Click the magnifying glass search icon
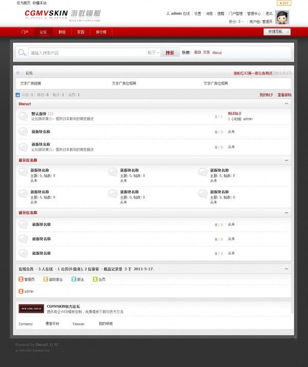 pyautogui.click(x=22, y=52)
